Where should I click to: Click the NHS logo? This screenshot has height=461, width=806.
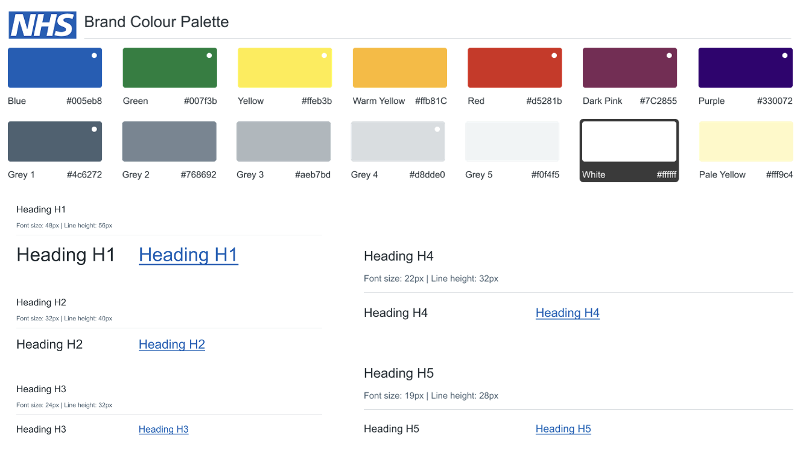point(42,25)
